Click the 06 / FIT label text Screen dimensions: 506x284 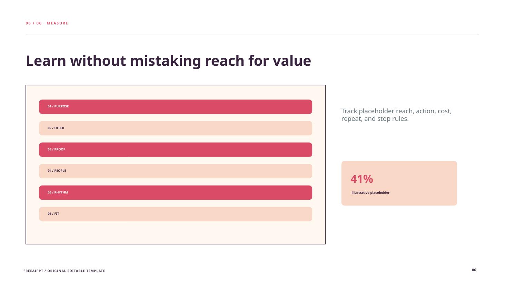(53, 214)
